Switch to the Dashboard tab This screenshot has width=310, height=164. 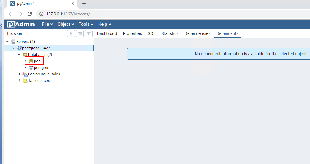[107, 33]
